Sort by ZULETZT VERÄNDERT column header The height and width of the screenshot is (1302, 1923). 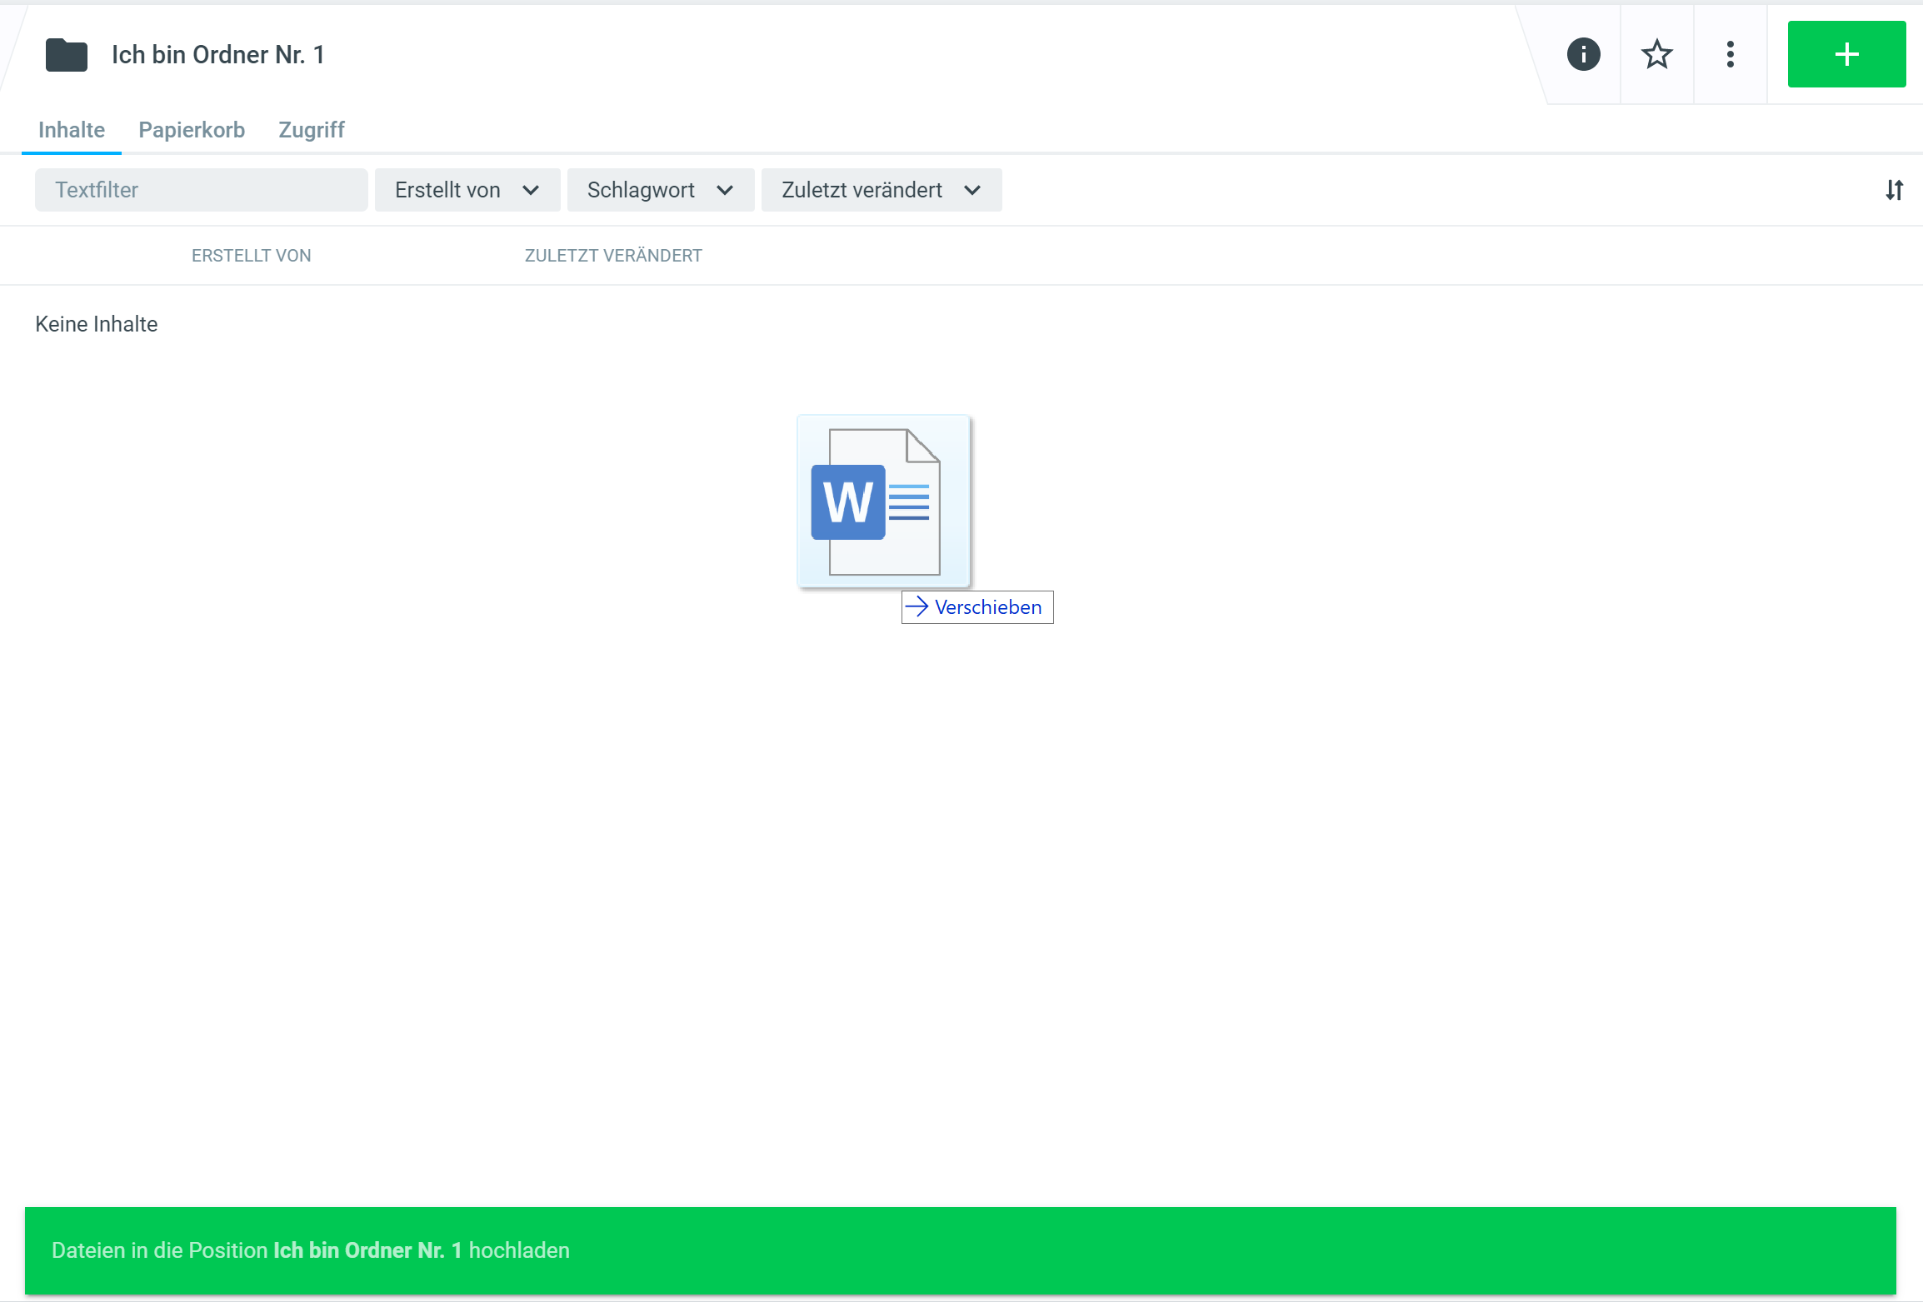click(613, 256)
